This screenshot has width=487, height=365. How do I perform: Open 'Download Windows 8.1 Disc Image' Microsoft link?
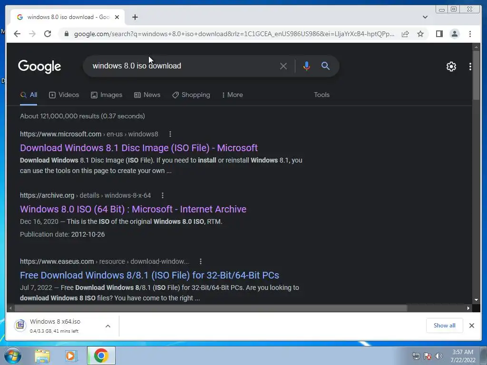[x=139, y=148]
